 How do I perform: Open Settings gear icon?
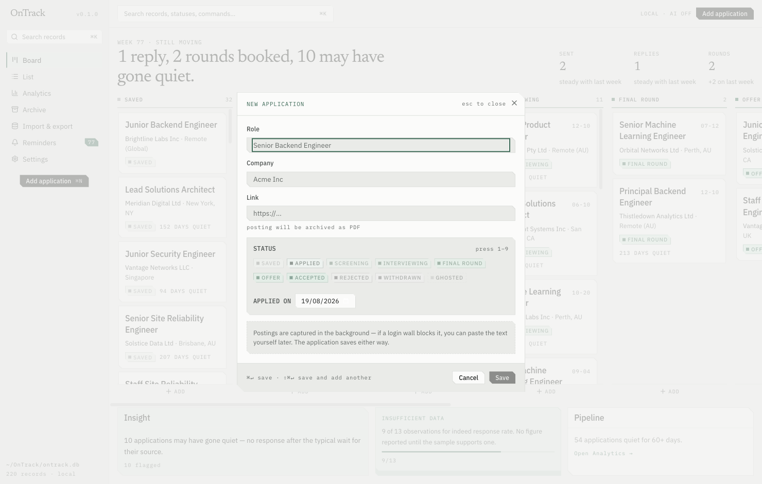click(x=15, y=159)
